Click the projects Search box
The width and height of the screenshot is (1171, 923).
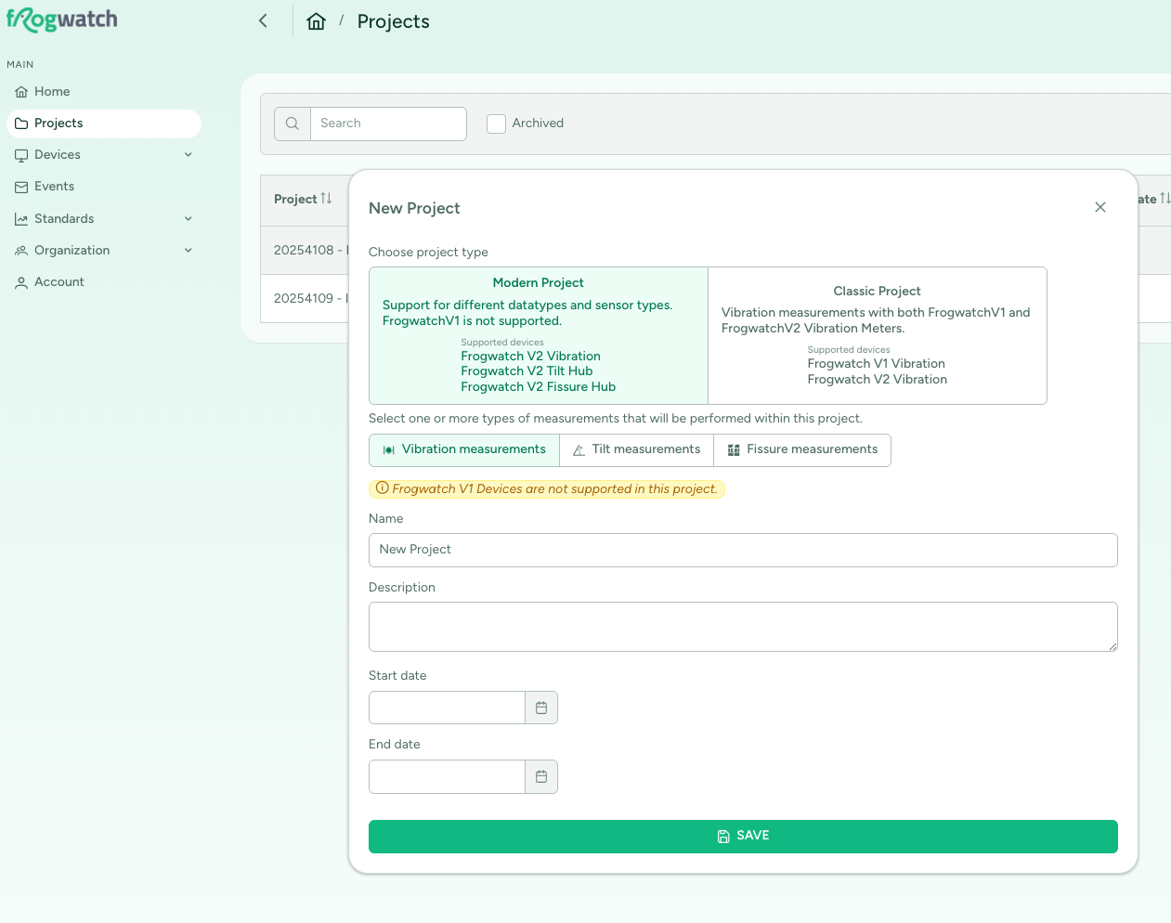pos(388,123)
